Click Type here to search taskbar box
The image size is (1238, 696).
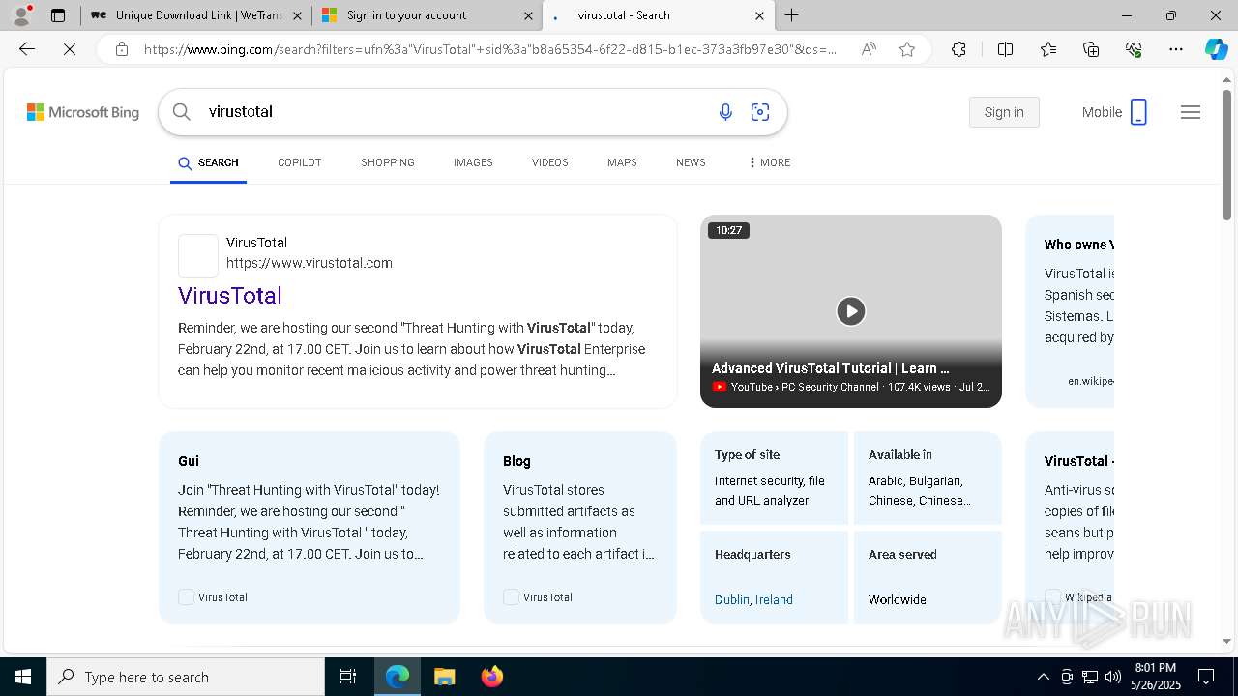[186, 677]
